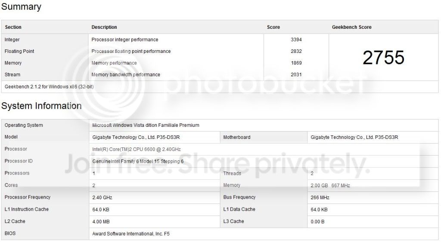
Task: Select the Memory performance description text
Action: (114, 63)
